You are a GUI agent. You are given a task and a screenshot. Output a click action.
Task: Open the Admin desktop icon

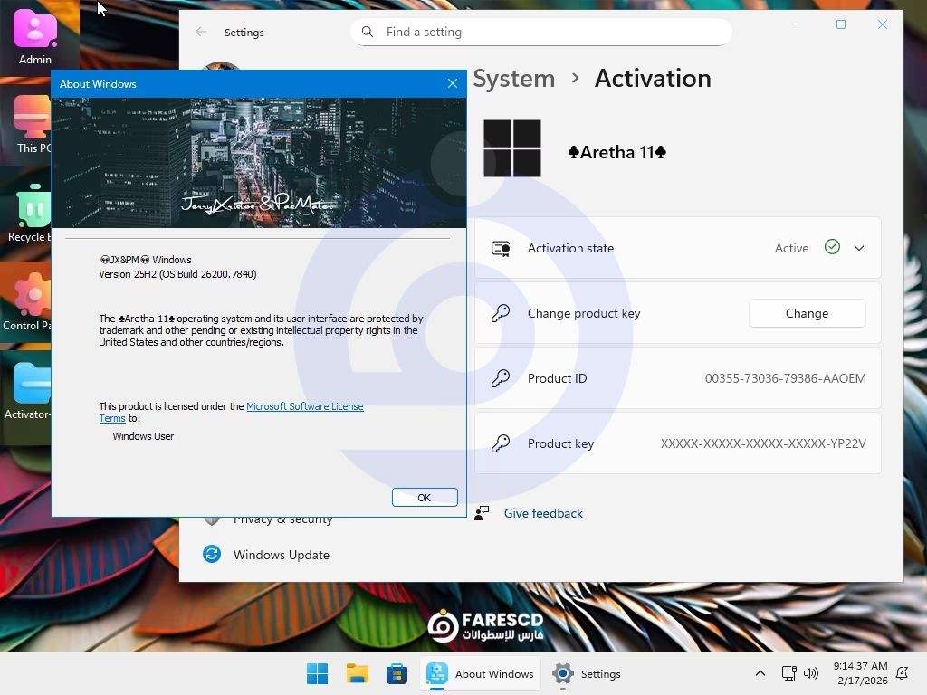click(x=34, y=36)
